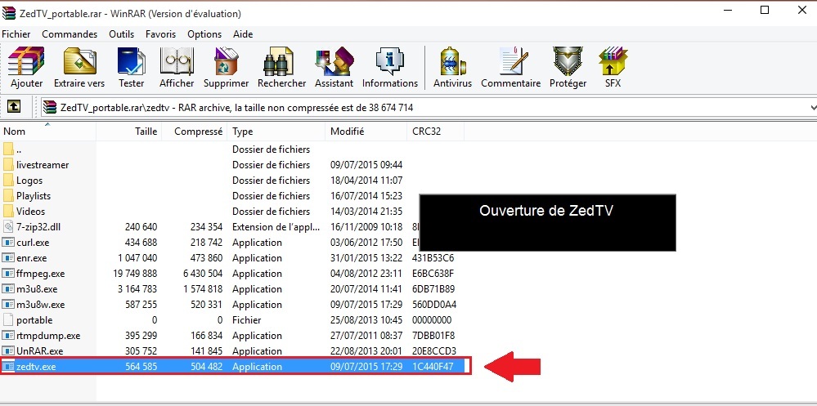
Task: Click the ffmpeg.exe file icon
Action: coord(8,274)
